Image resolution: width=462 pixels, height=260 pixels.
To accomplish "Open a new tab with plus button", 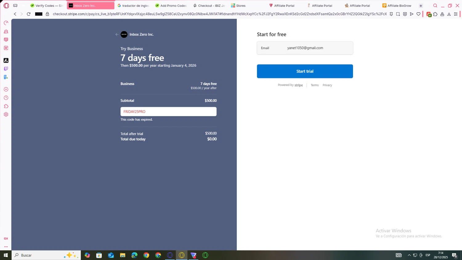I will 421,6.
